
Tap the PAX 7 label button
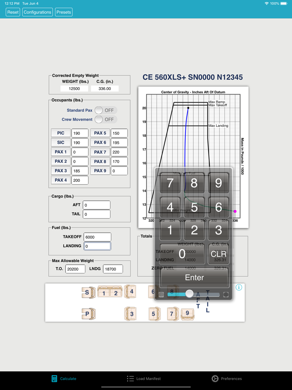tap(100, 152)
